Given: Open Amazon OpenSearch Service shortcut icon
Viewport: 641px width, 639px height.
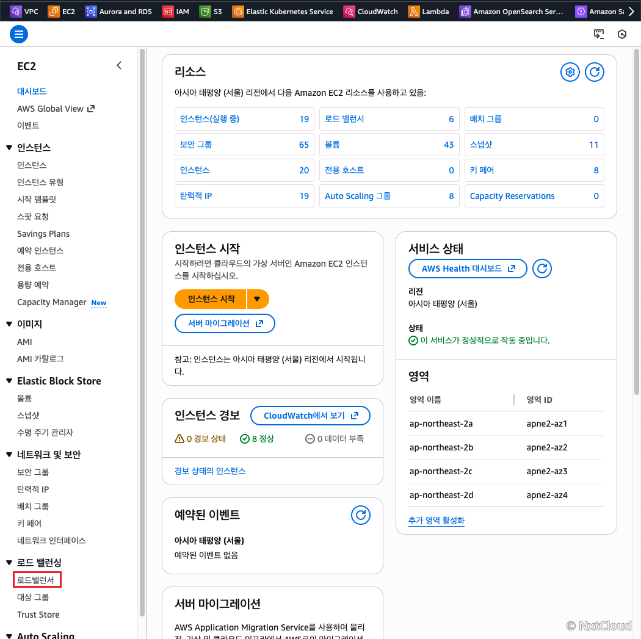Looking at the screenshot, I should pos(465,12).
